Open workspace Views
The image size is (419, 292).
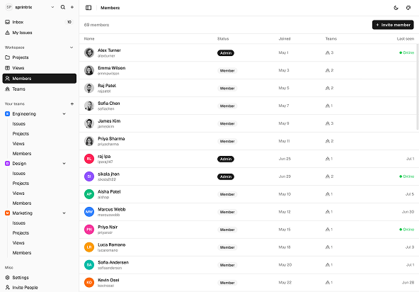click(40, 68)
